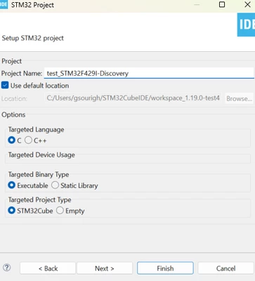The height and width of the screenshot is (281, 255).
Task: Click the Targeted Project Type label
Action: click(40, 200)
